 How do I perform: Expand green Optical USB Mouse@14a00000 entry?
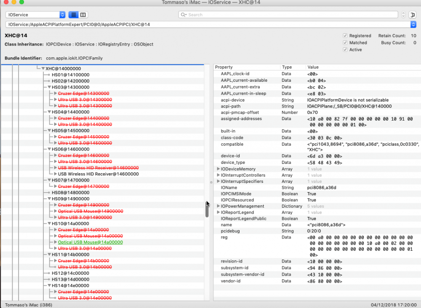coord(55,242)
